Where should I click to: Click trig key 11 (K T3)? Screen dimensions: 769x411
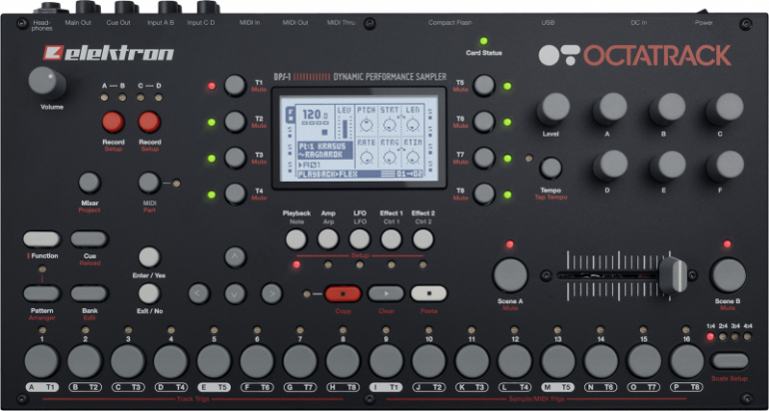pyautogui.click(x=471, y=361)
